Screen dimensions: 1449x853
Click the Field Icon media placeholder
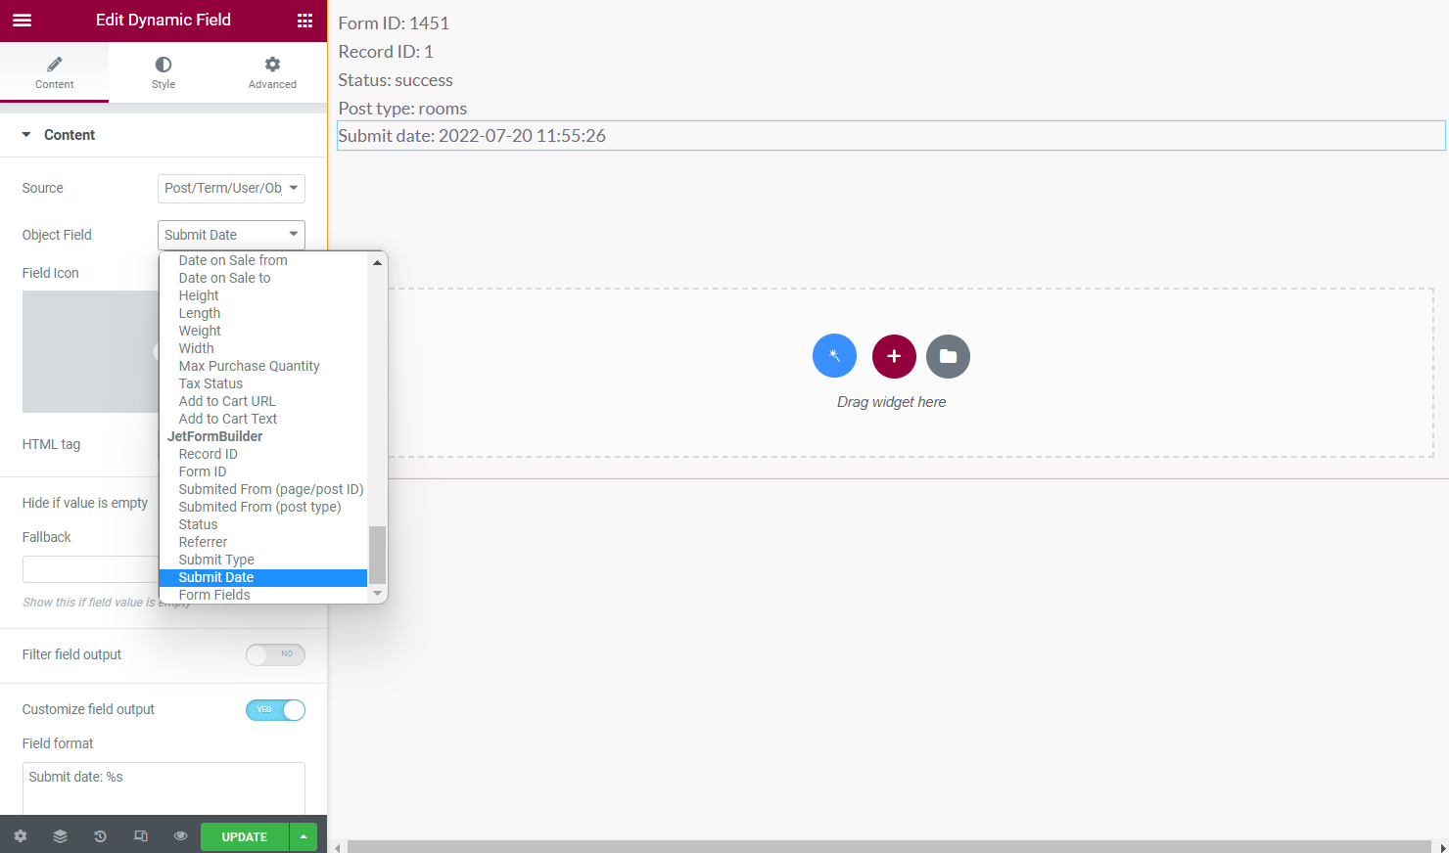coord(91,351)
